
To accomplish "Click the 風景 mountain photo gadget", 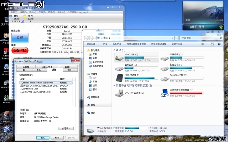I will click(x=203, y=12).
